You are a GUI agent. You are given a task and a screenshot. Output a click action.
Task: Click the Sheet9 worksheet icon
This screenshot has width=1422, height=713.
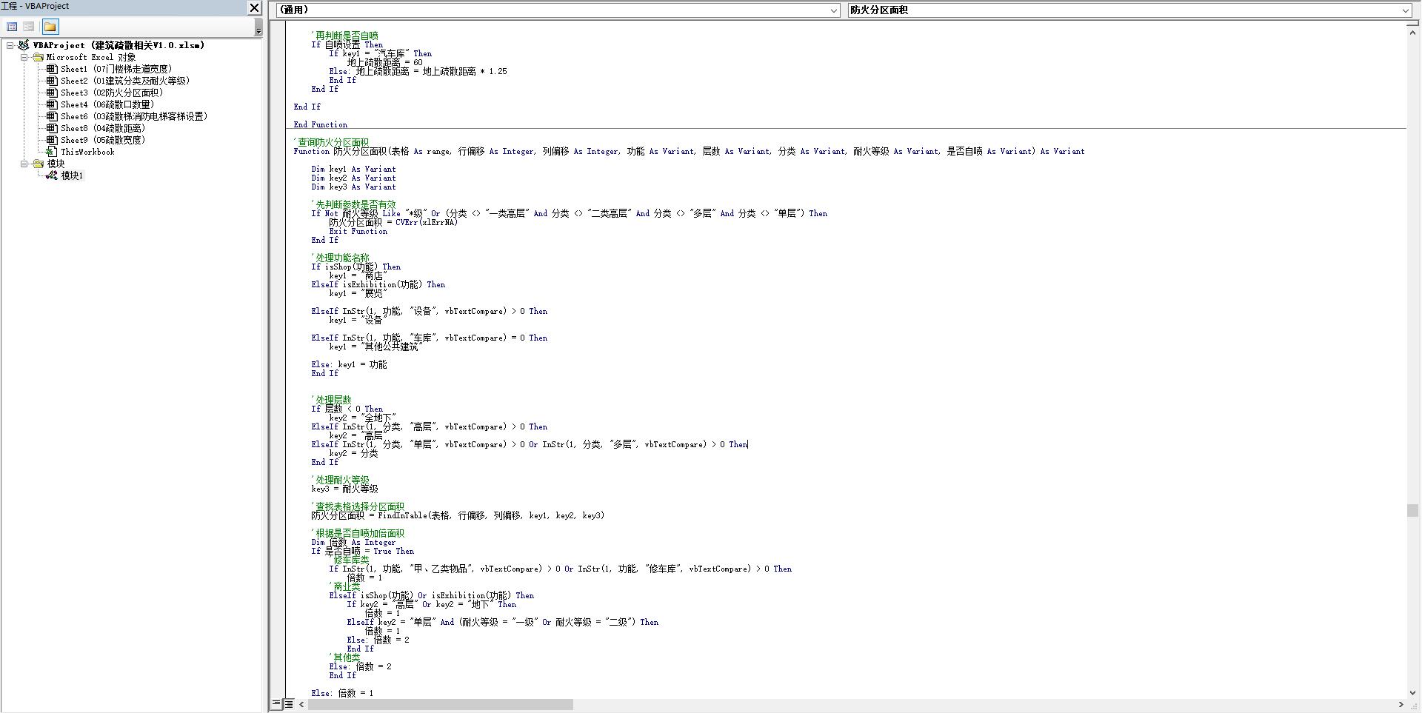click(x=52, y=140)
